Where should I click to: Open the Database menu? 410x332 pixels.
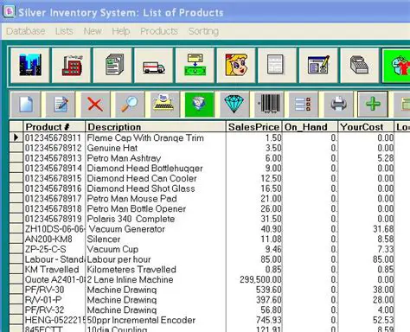tap(25, 31)
